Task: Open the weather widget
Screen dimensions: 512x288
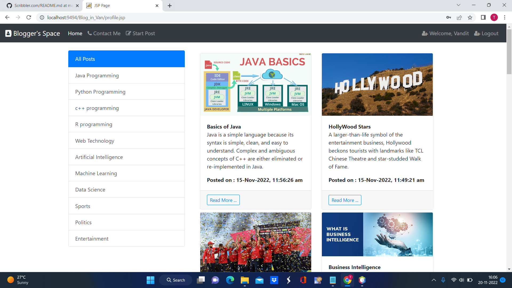Action: pos(18,280)
